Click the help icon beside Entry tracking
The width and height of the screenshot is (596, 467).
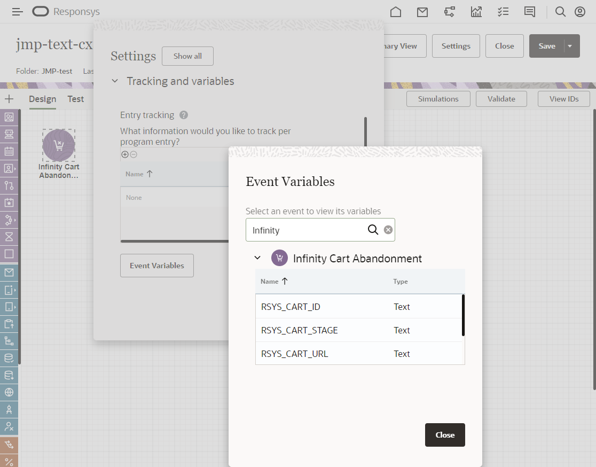[x=184, y=115]
